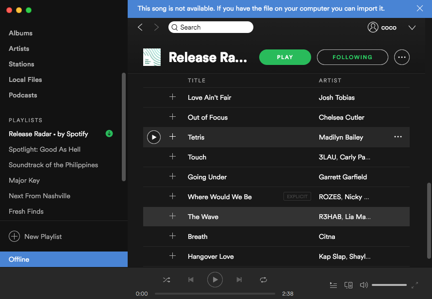Open more options for Release Radar playlist
The width and height of the screenshot is (432, 299).
pyautogui.click(x=402, y=57)
